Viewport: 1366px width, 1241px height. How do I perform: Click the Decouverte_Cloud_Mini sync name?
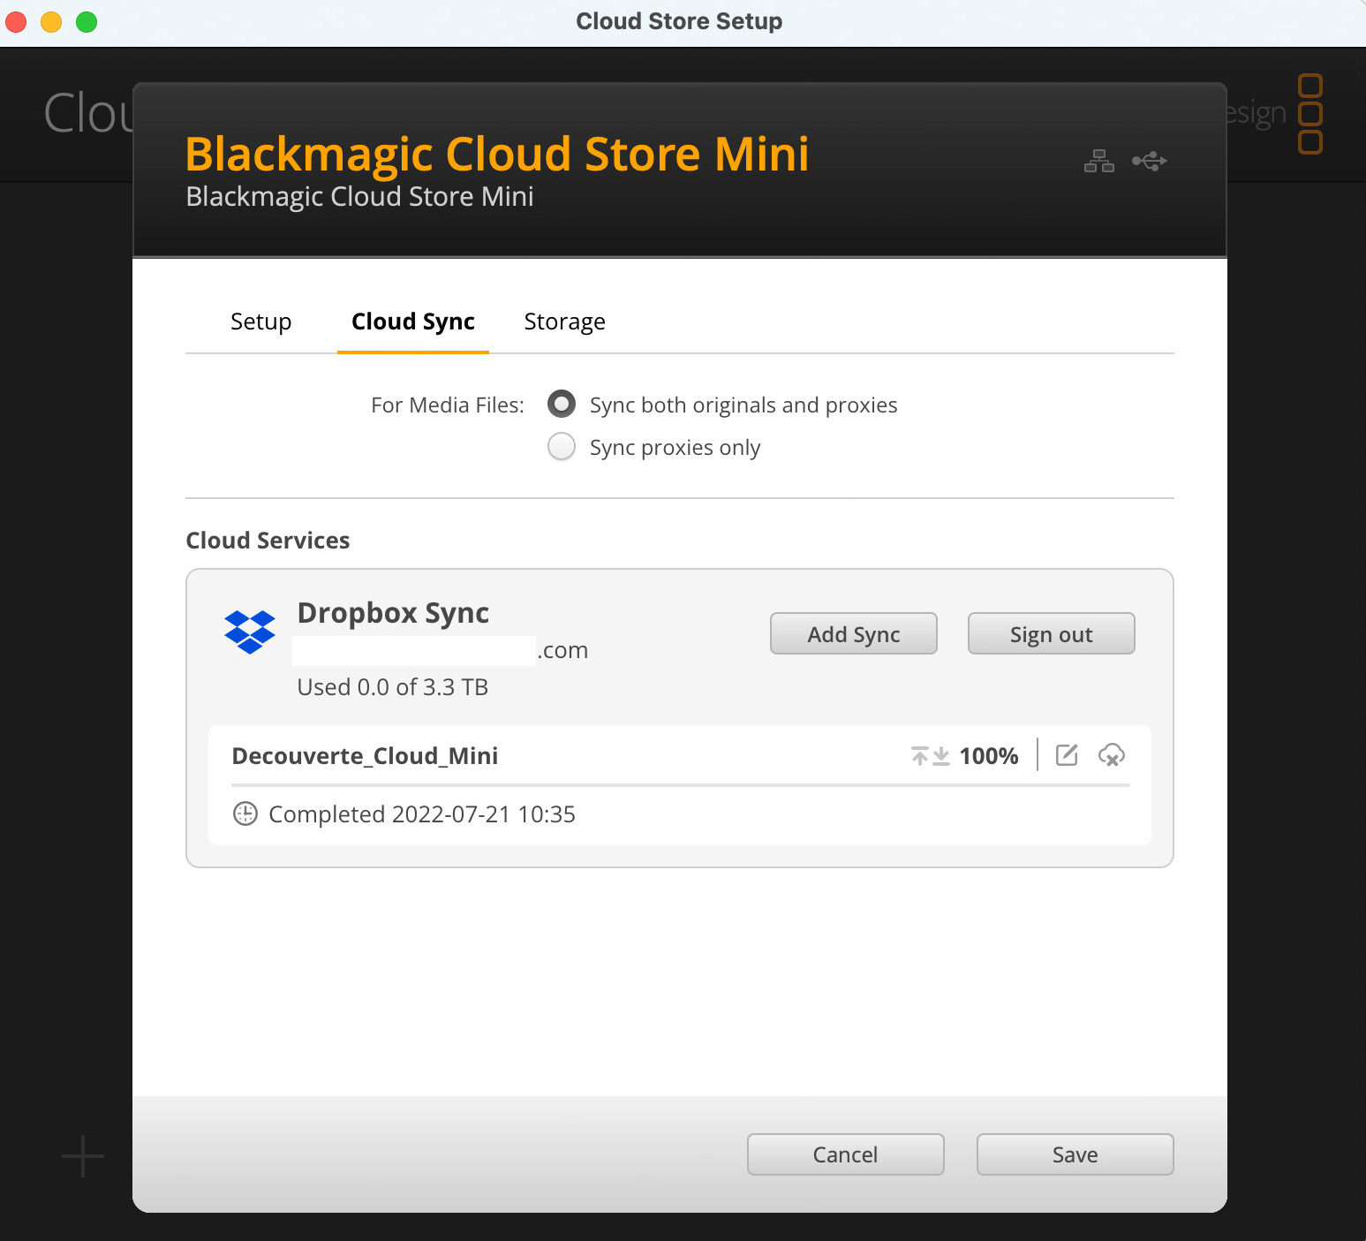click(365, 756)
